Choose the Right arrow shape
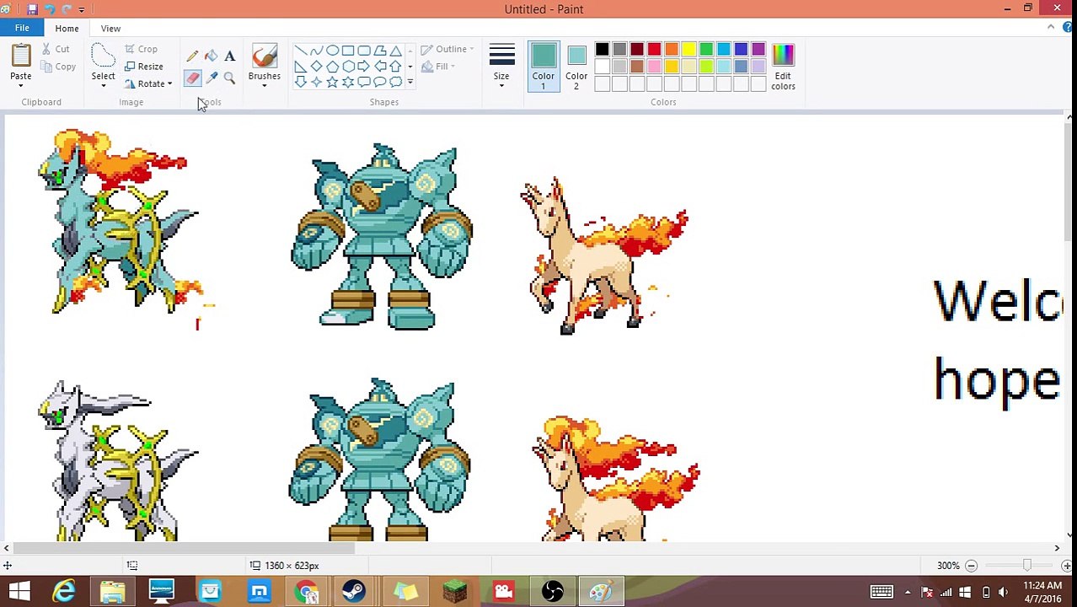 [x=364, y=67]
